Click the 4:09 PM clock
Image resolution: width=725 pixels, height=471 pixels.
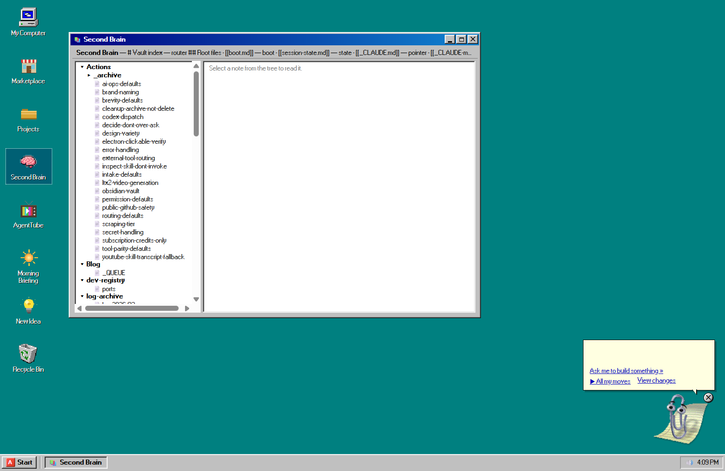(x=708, y=462)
